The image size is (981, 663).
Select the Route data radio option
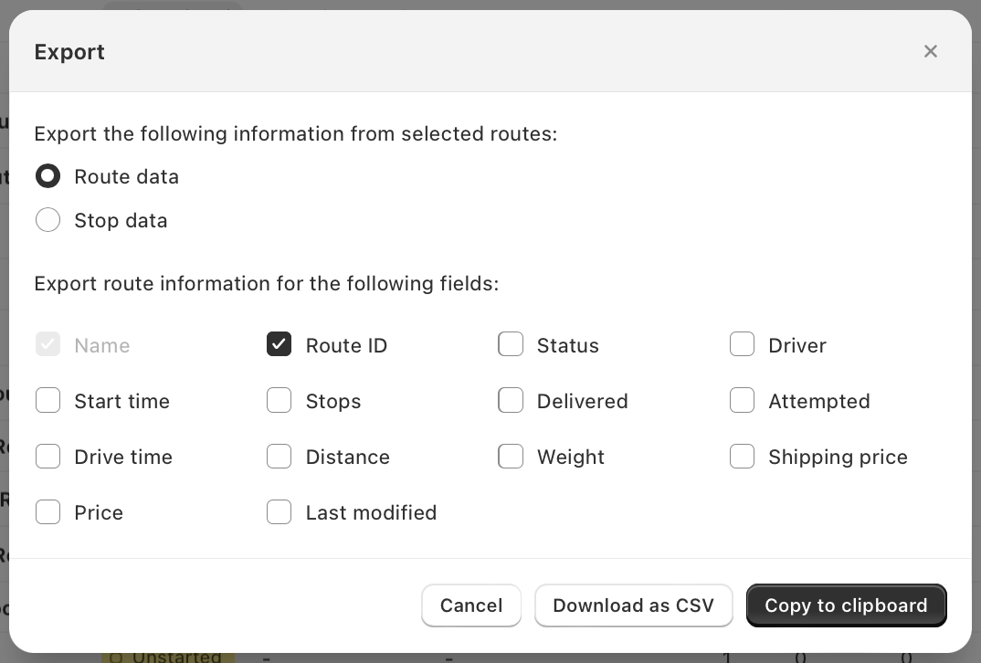coord(48,176)
